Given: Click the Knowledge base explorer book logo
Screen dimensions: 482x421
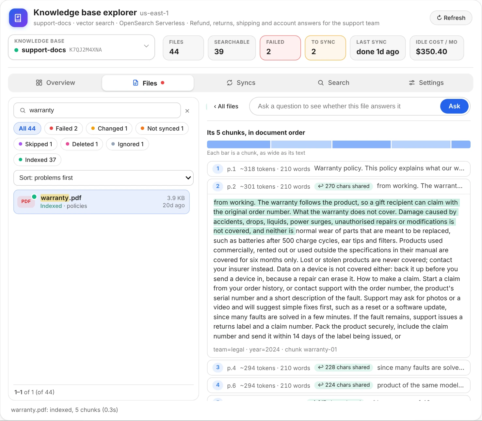Looking at the screenshot, I should click(18, 18).
